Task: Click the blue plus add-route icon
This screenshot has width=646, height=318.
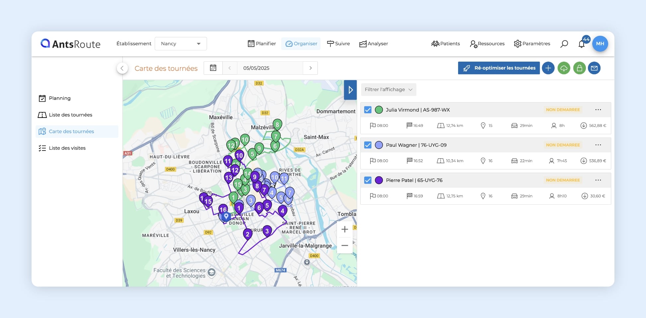Action: click(x=548, y=68)
